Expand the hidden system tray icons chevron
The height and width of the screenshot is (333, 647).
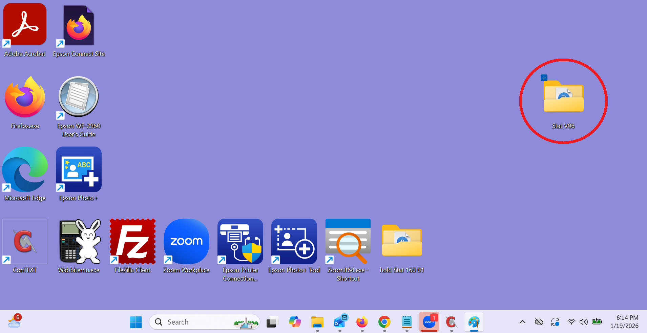click(x=523, y=322)
